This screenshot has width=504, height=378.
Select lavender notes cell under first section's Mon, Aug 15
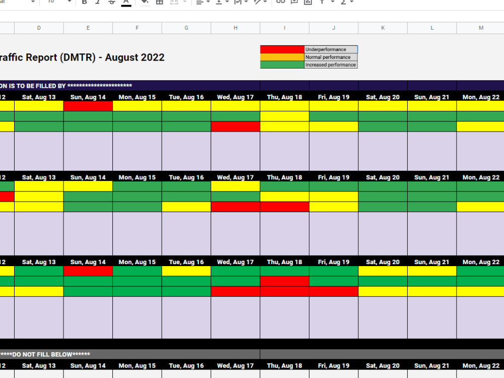pos(137,151)
